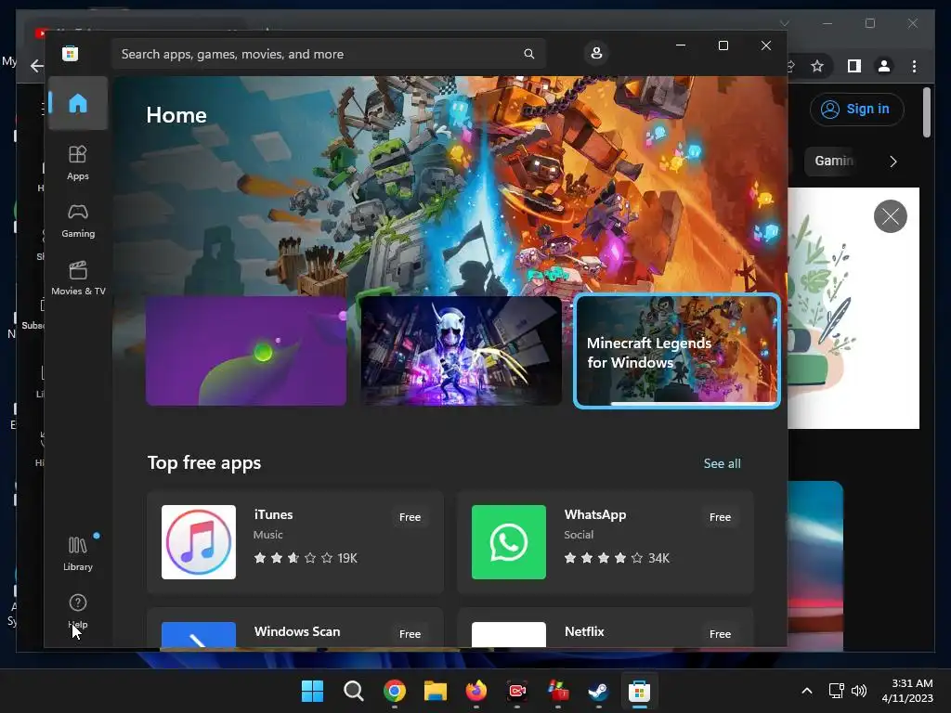
Task: Open the Windows Scan app title
Action: [x=297, y=631]
